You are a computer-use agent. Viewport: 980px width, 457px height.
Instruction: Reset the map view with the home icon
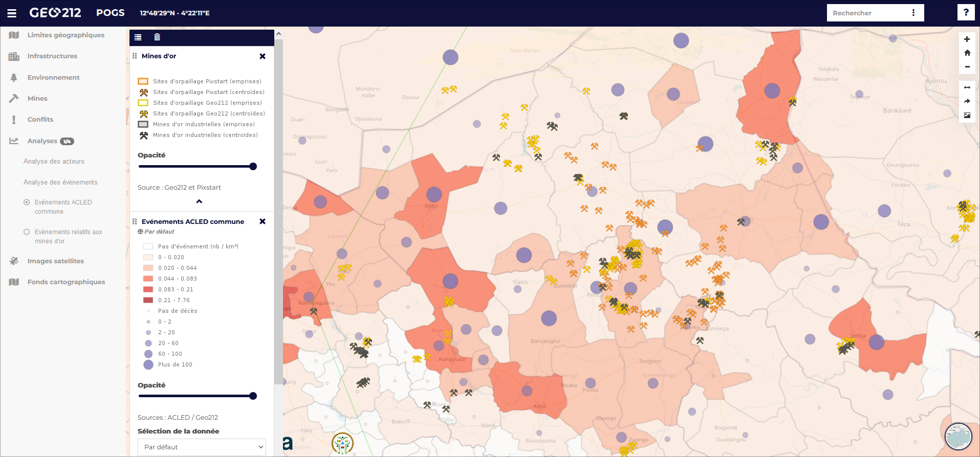coord(967,53)
